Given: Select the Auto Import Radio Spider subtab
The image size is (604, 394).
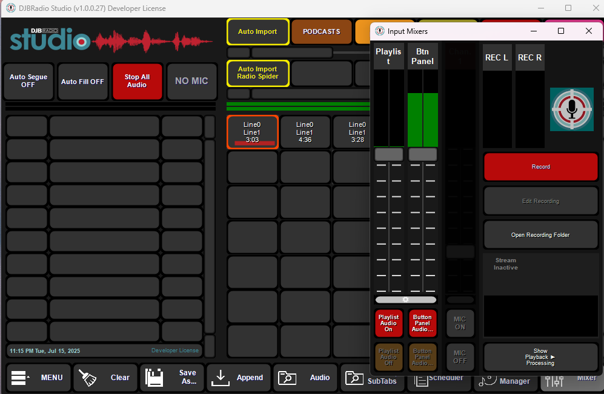Looking at the screenshot, I should tap(257, 73).
